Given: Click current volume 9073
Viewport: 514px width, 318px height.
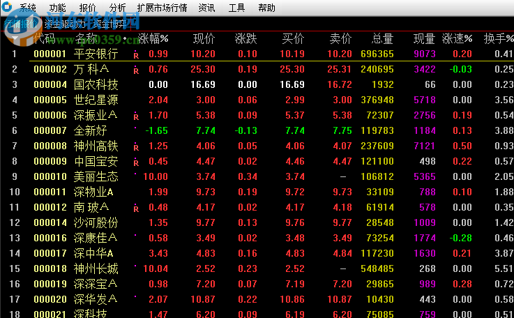Looking at the screenshot, I should coord(425,54).
